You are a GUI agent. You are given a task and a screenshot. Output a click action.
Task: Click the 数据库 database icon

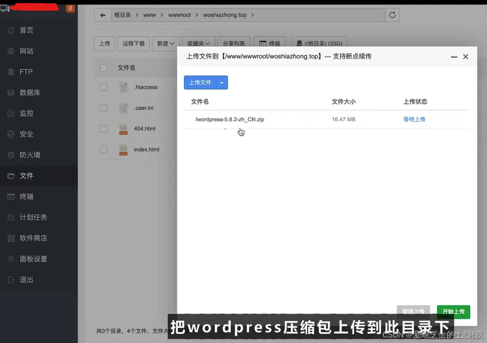pyautogui.click(x=11, y=93)
